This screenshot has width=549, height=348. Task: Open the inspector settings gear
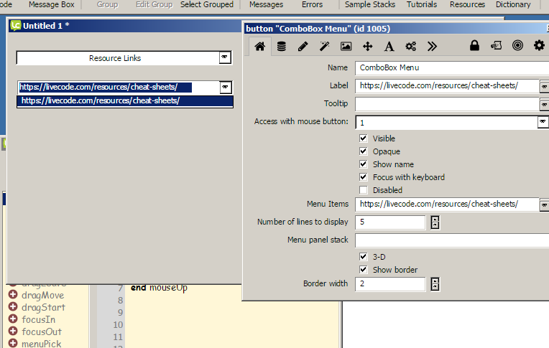click(x=539, y=46)
